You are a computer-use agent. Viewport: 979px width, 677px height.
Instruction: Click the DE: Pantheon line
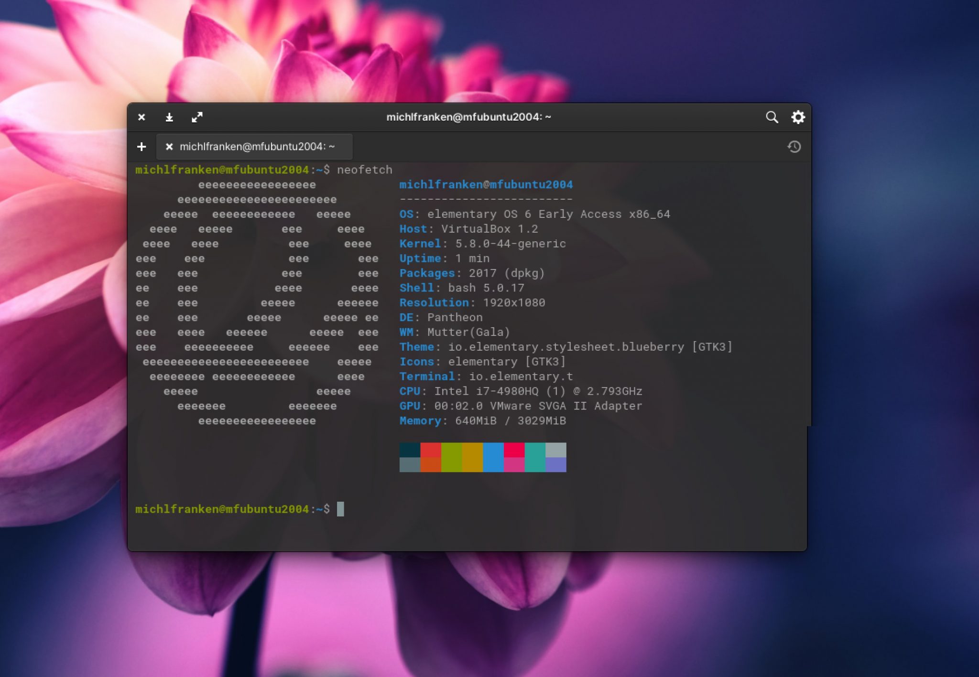(441, 318)
